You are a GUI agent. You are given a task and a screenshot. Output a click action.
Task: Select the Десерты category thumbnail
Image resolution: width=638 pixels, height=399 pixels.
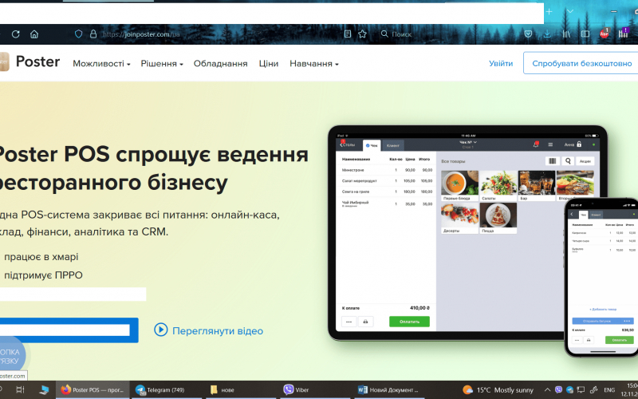[460, 218]
